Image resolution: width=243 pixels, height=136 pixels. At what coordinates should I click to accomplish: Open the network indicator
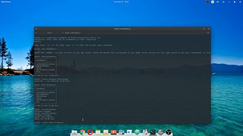[x=223, y=2]
